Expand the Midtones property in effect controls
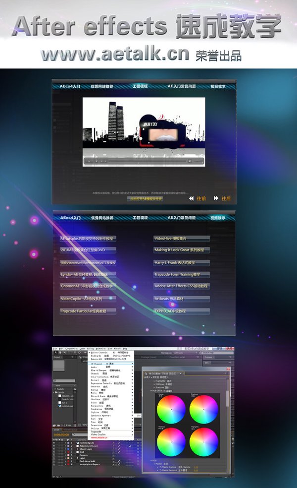 pyautogui.click(x=154, y=384)
